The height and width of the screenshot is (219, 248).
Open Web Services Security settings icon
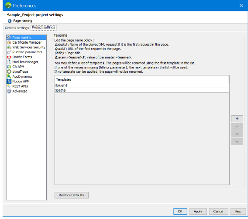[9, 47]
